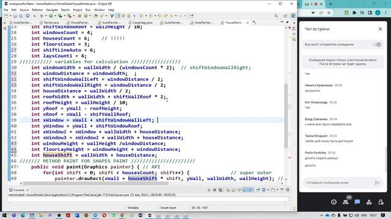Open the New file dropdown arrow
Viewport: 391px width, 219px height.
tap(10, 16)
